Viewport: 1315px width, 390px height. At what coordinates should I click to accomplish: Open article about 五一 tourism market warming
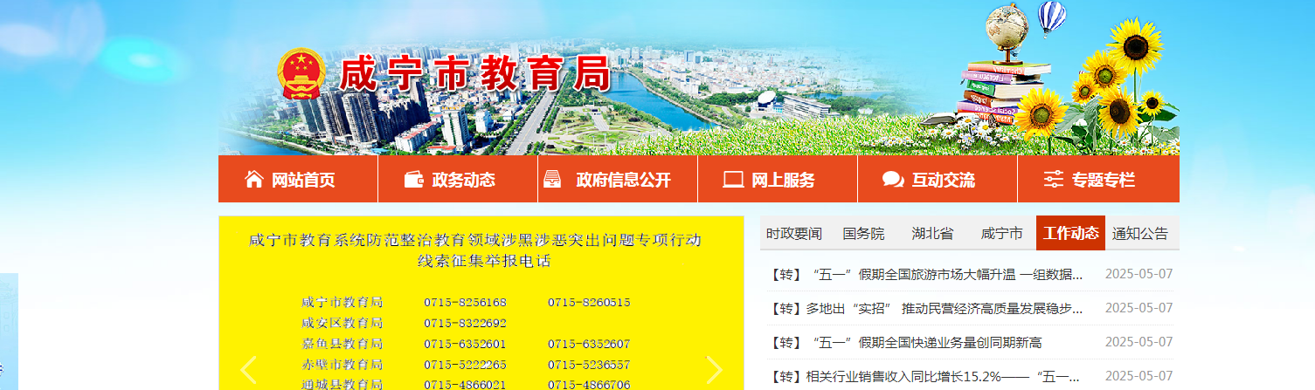pos(926,275)
